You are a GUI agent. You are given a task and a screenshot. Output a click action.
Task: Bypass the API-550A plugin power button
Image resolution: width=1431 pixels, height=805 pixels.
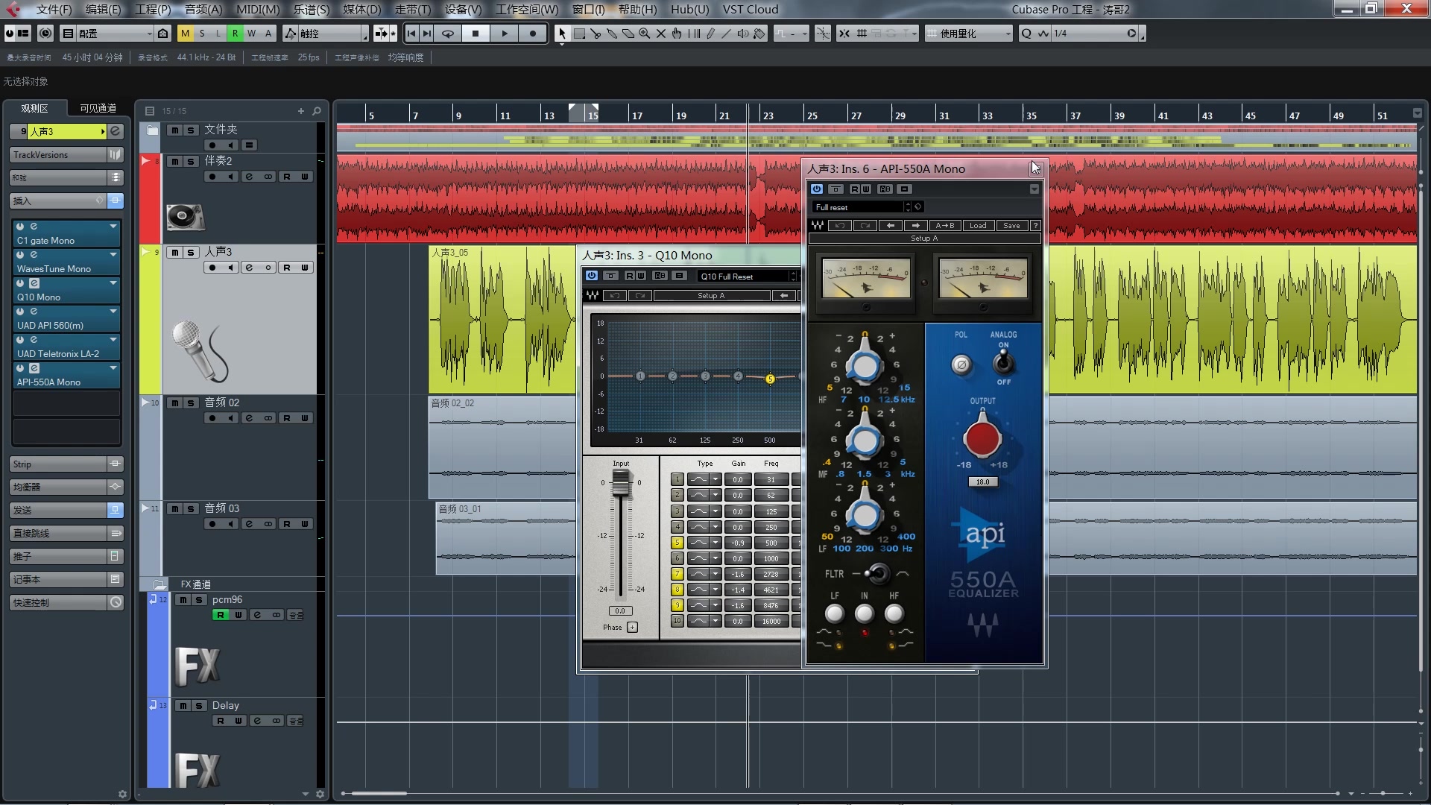(x=817, y=189)
